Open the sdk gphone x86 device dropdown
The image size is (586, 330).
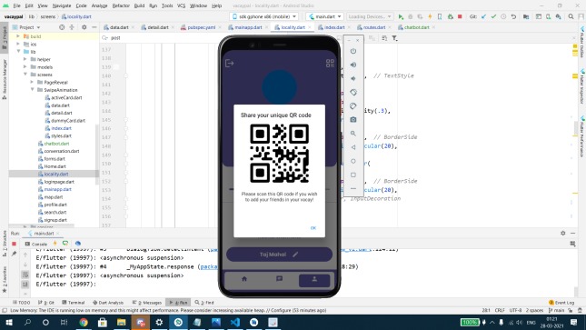pyautogui.click(x=263, y=17)
